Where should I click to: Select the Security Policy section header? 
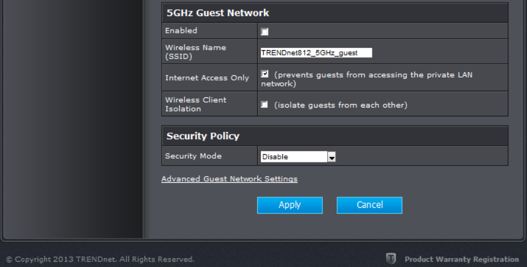(335, 136)
